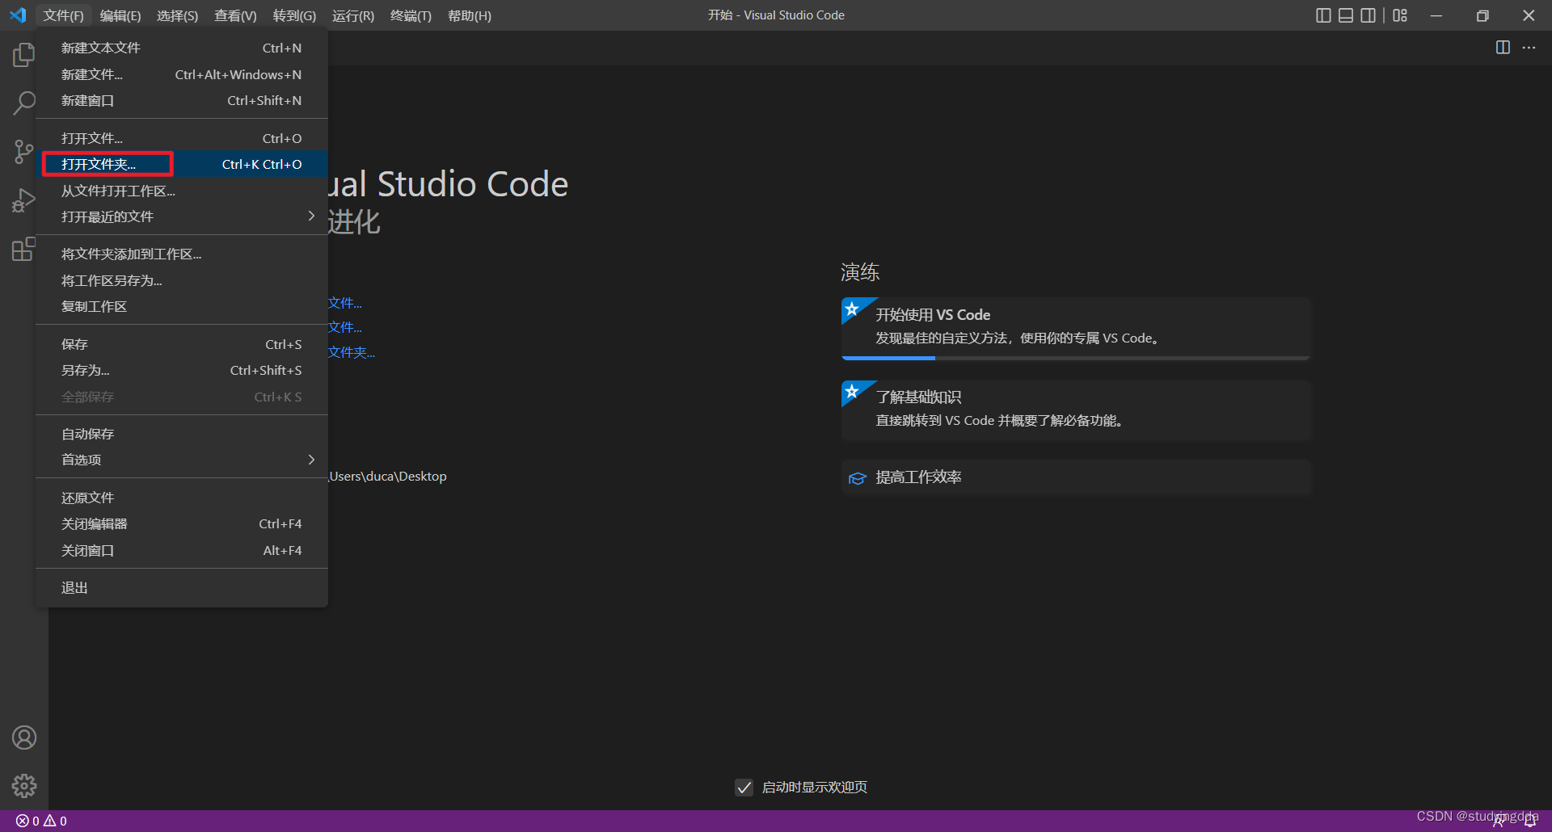Image resolution: width=1552 pixels, height=832 pixels.
Task: Select 新建文本文件 menu entry
Action: tap(182, 48)
